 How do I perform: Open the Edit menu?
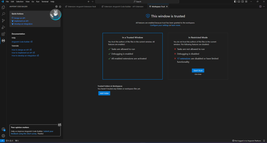click(x=12, y=2)
